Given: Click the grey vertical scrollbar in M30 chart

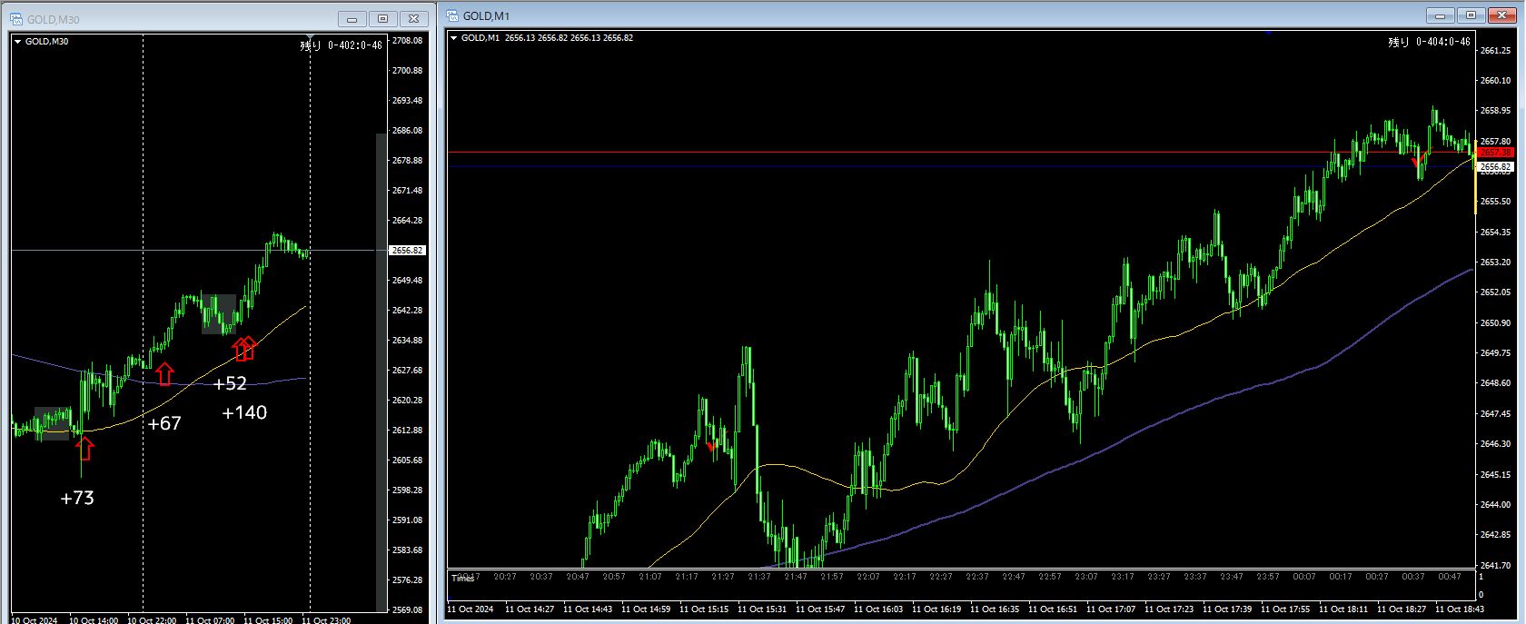Looking at the screenshot, I should [x=381, y=372].
